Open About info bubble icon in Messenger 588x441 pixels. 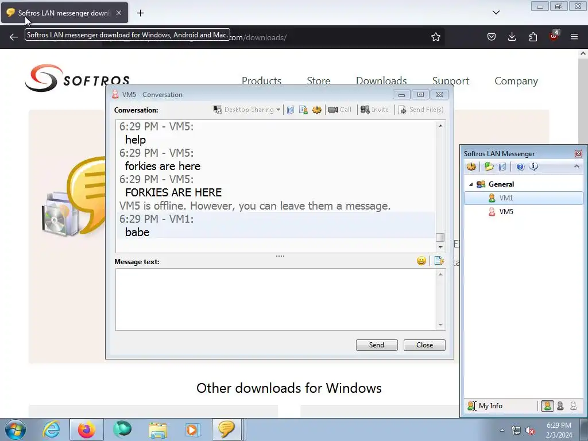[533, 167]
